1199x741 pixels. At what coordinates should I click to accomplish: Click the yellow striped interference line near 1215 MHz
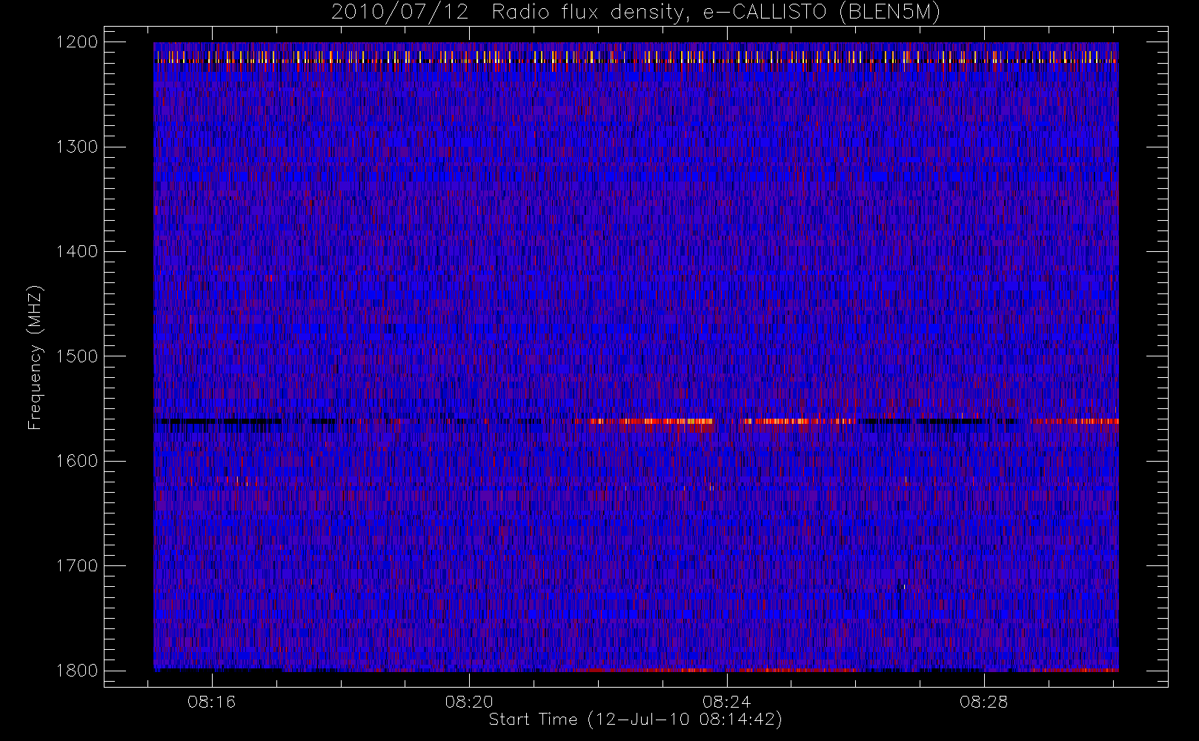click(636, 57)
